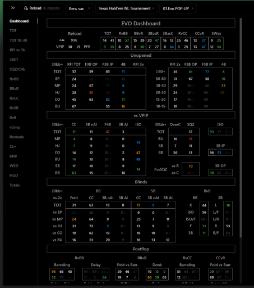Click the Unopened section header

click(x=141, y=55)
